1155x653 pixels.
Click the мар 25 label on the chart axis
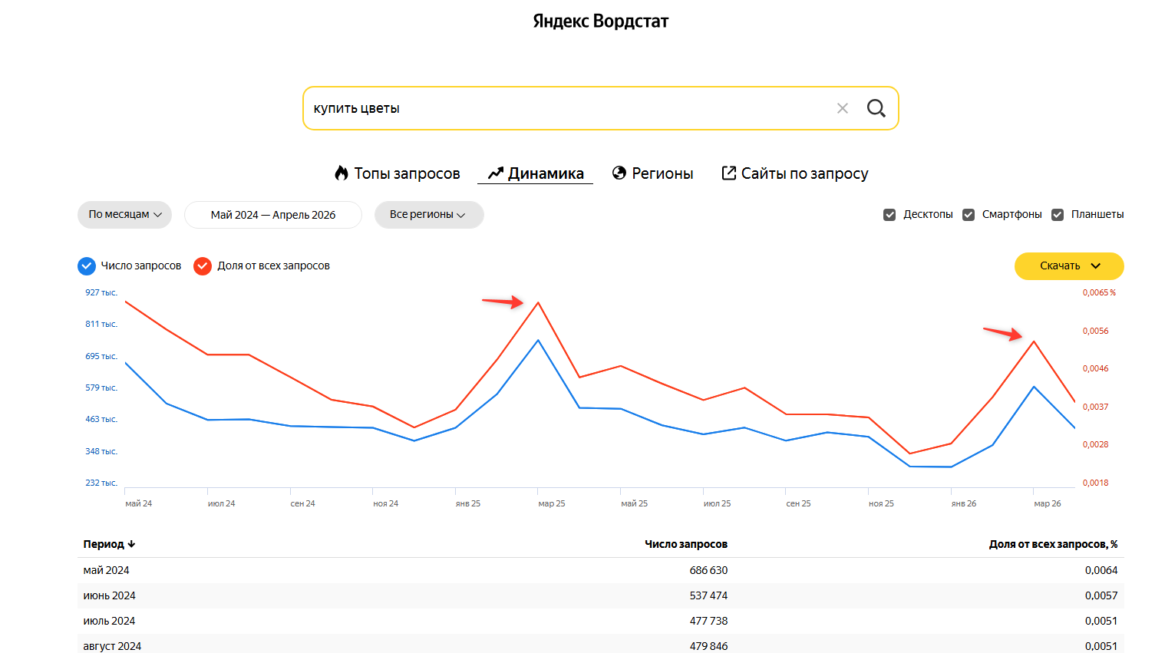point(552,504)
